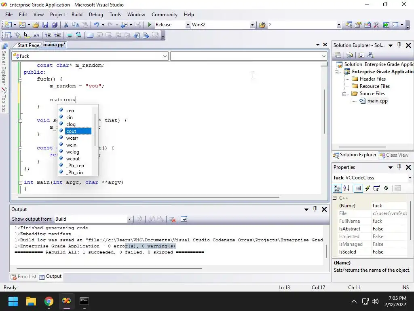Switch Properties to Categorized view
The width and height of the screenshot is (414, 311).
[x=338, y=188]
